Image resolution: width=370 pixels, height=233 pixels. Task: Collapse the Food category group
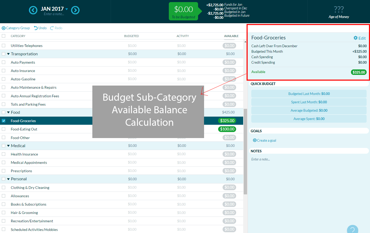point(9,112)
